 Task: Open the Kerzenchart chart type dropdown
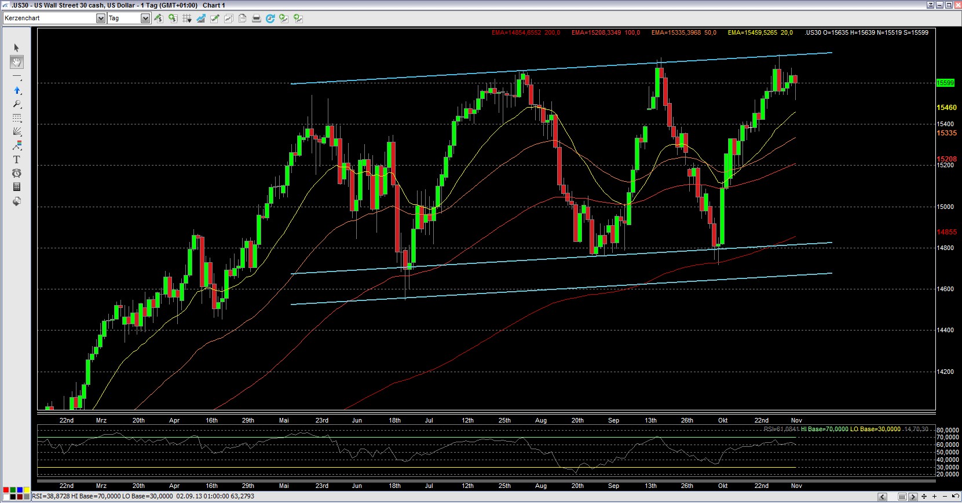click(100, 19)
